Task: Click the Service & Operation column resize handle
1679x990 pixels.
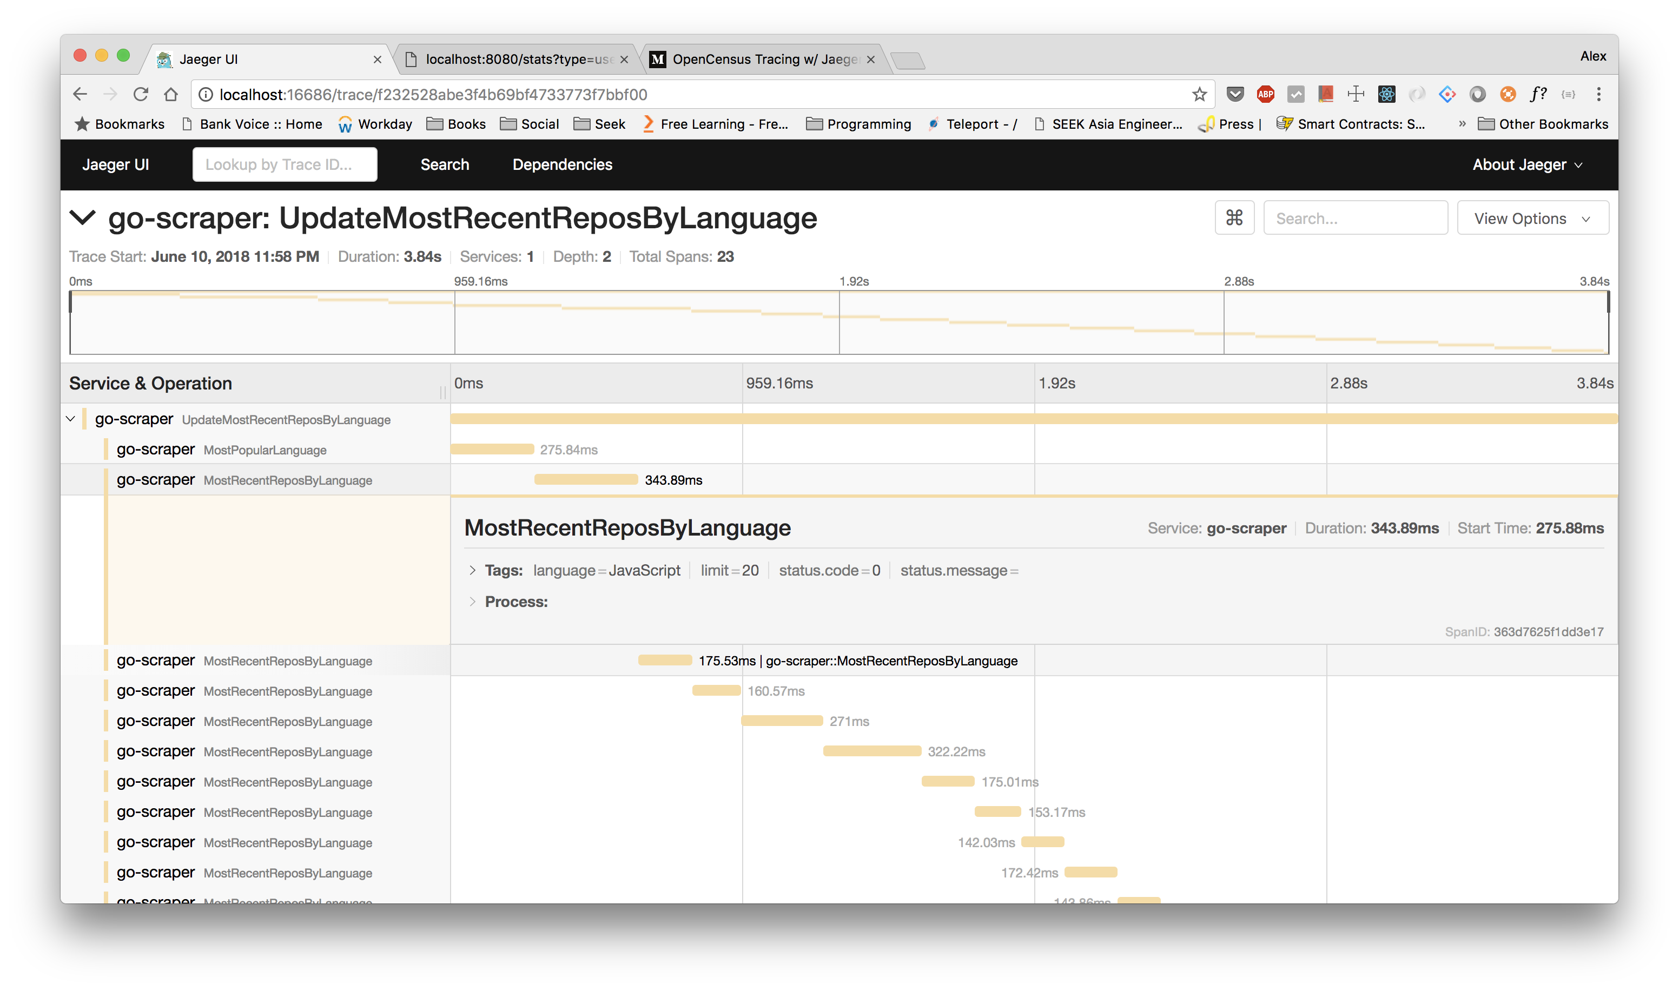Action: pyautogui.click(x=443, y=392)
